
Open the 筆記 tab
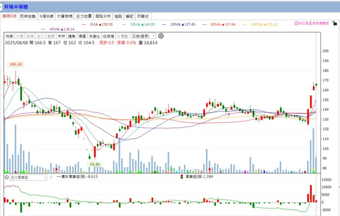pyautogui.click(x=130, y=16)
